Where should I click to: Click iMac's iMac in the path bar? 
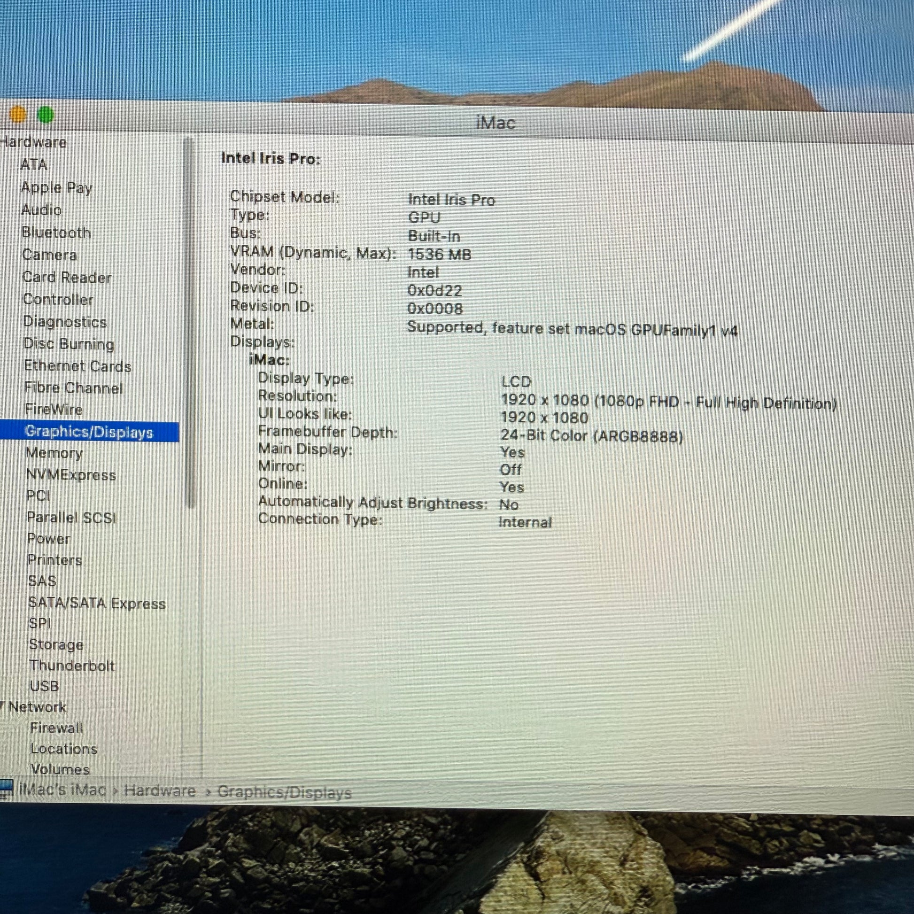pyautogui.click(x=62, y=790)
